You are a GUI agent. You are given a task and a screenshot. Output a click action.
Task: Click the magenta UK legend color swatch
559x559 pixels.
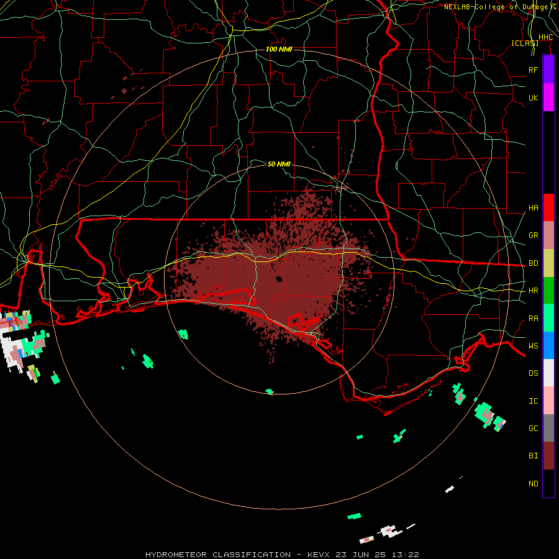[548, 98]
